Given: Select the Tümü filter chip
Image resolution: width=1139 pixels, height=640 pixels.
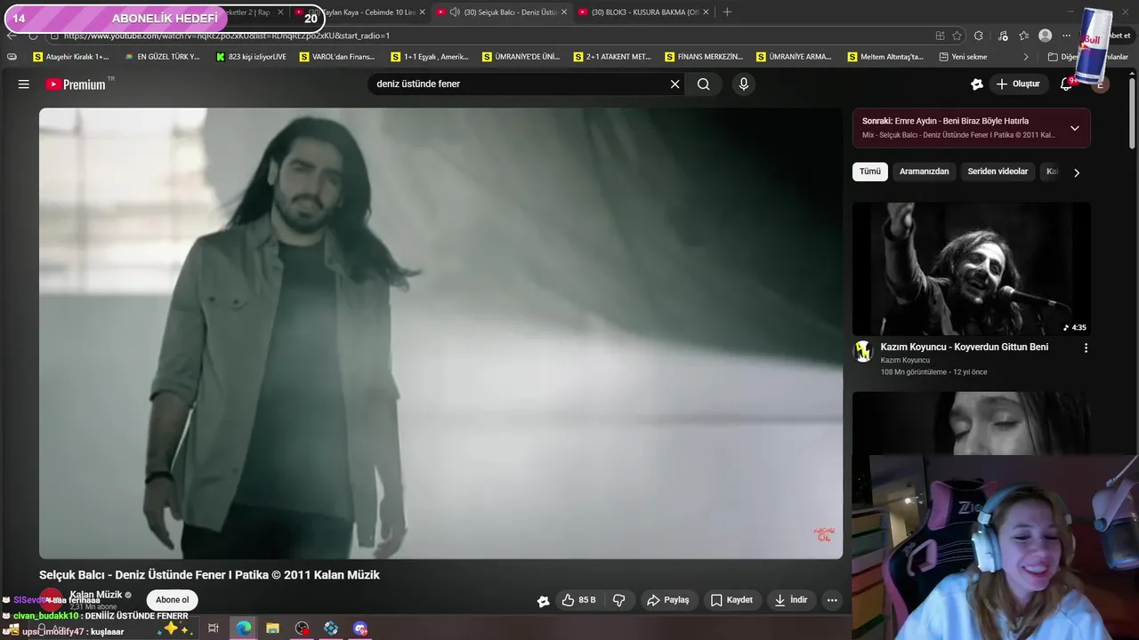Looking at the screenshot, I should (870, 172).
